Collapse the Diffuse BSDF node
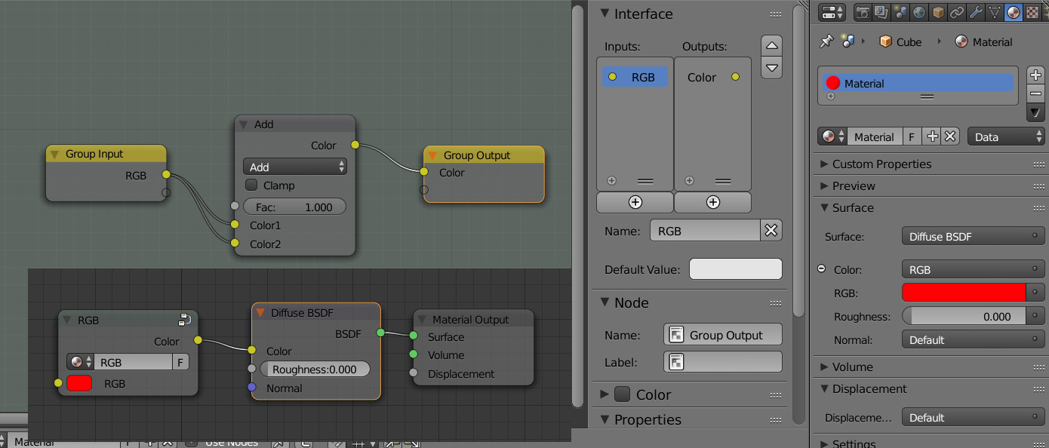The image size is (1049, 448). pos(260,312)
